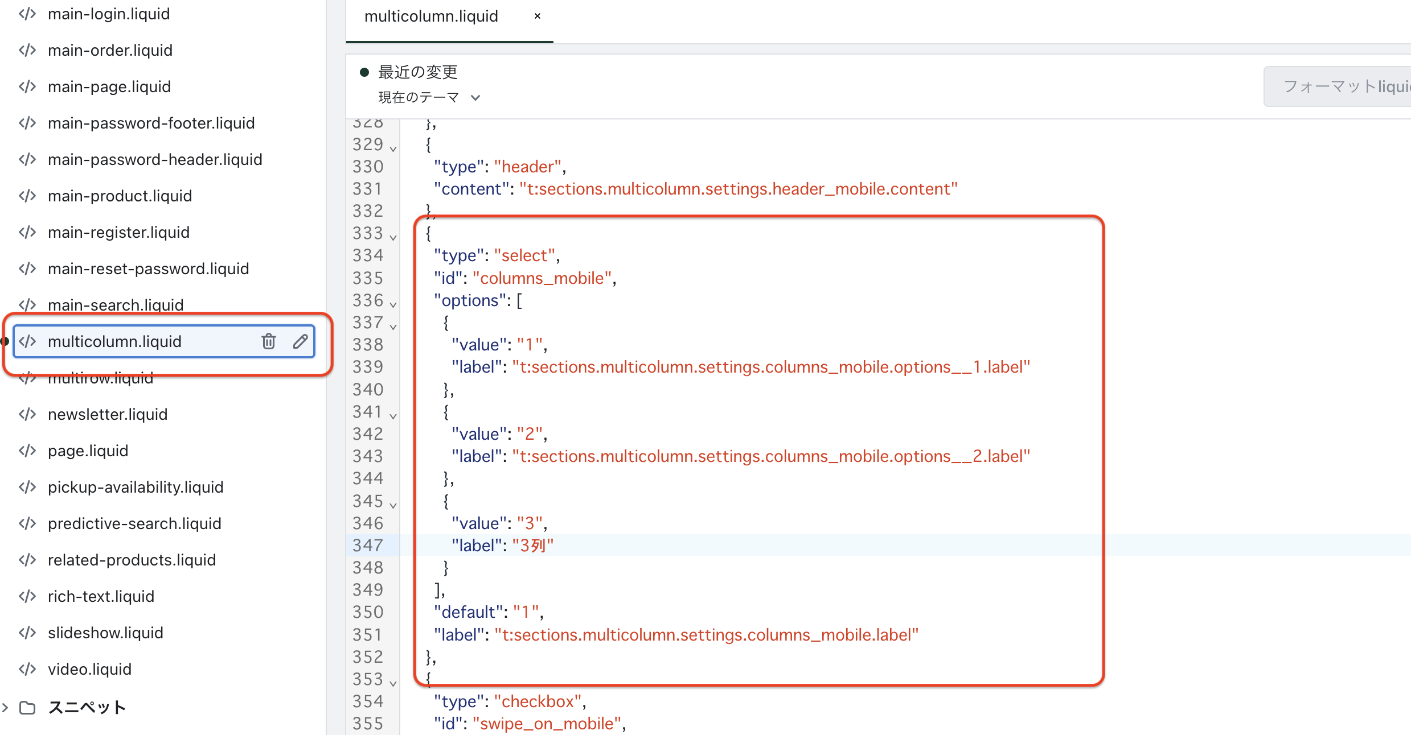Expand the スニペット folder chevron
Screen dimensions: 1411x735
(5, 708)
